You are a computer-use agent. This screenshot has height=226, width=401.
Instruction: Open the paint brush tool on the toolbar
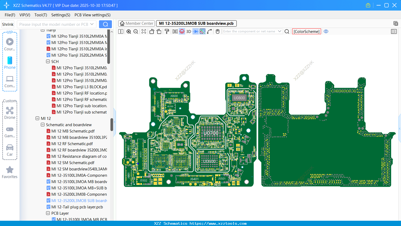[166, 31]
